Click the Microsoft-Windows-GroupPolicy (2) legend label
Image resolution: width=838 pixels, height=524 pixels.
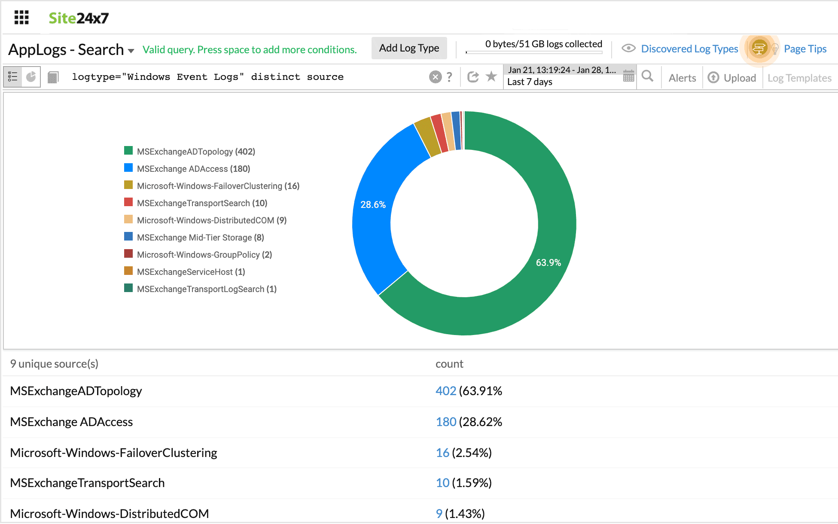point(204,255)
